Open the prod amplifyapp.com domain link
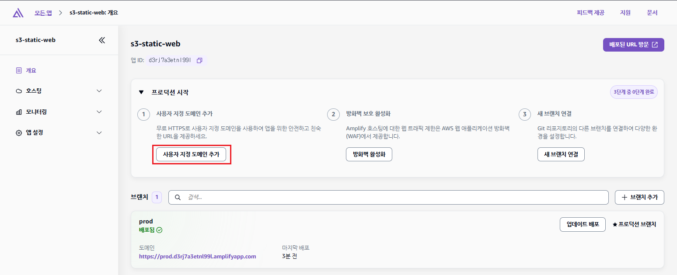Screen dimensions: 677x275 pyautogui.click(x=197, y=257)
